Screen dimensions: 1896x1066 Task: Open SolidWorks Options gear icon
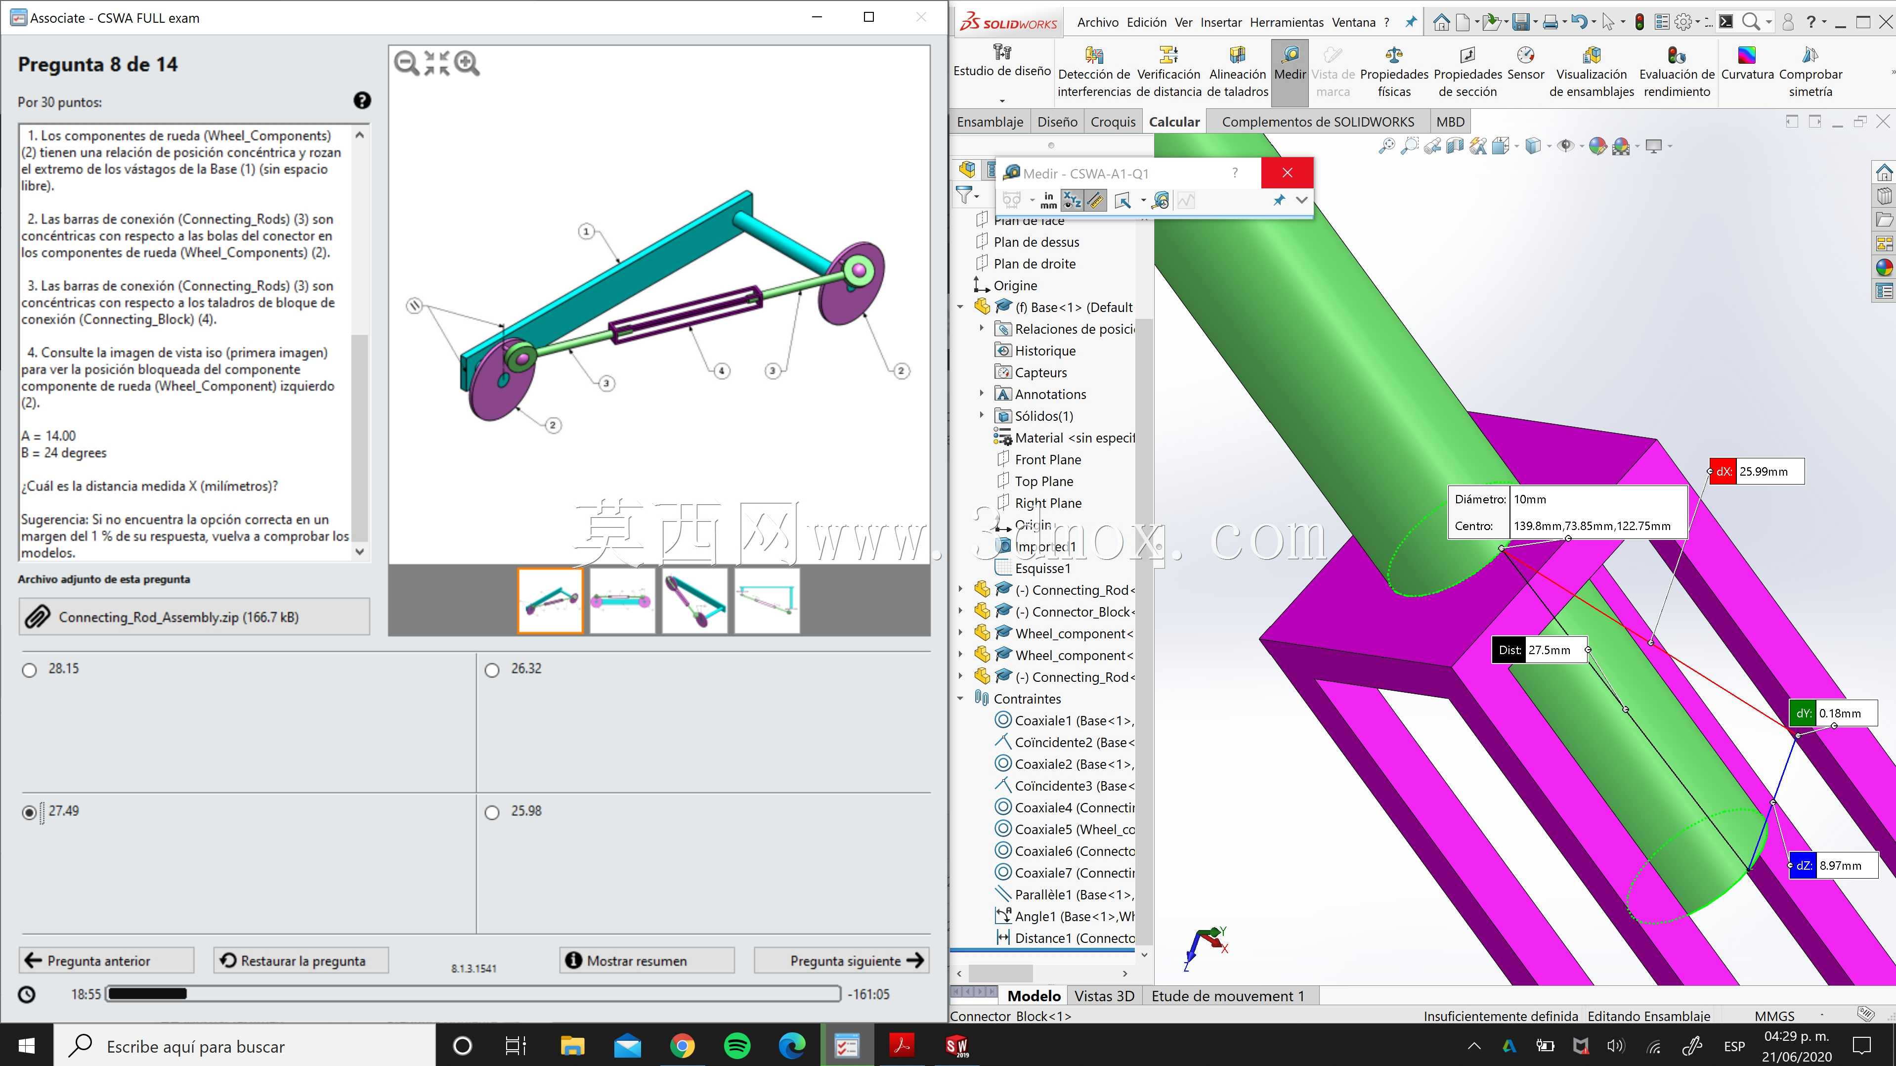tap(1683, 22)
